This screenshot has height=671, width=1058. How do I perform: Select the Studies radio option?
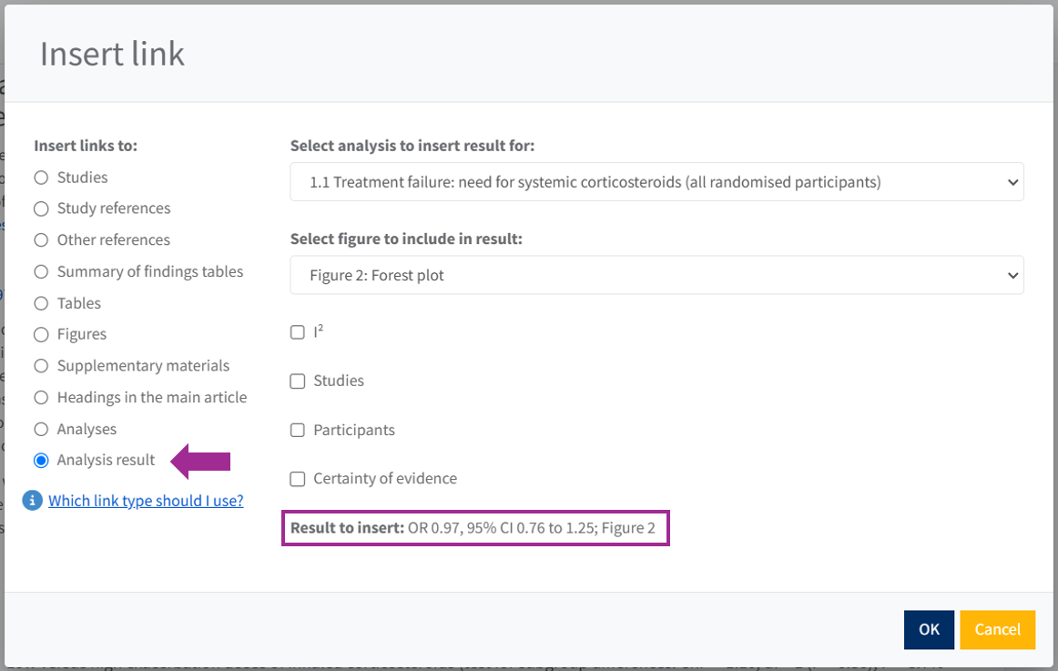41,178
